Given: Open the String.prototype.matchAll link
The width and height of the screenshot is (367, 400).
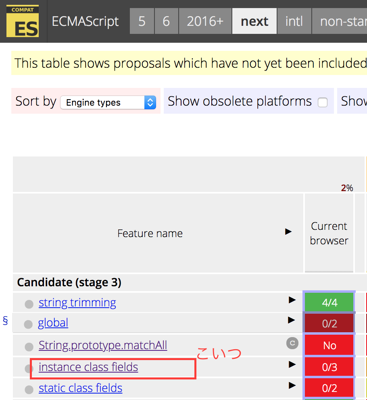Looking at the screenshot, I should pos(102,346).
